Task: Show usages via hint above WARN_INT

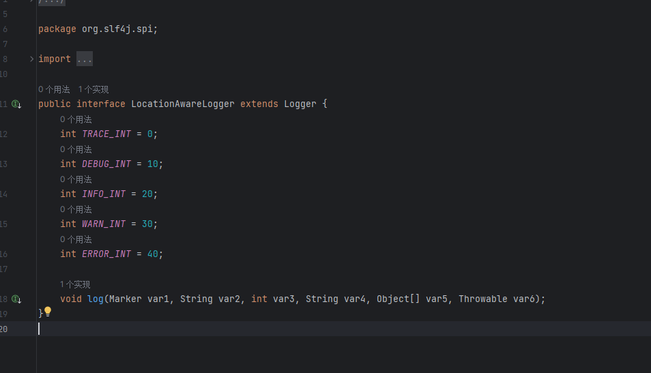Action: (76, 209)
